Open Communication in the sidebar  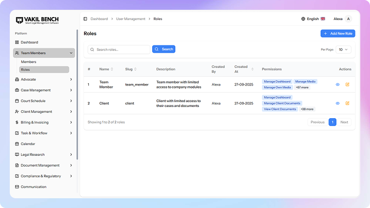point(33,187)
